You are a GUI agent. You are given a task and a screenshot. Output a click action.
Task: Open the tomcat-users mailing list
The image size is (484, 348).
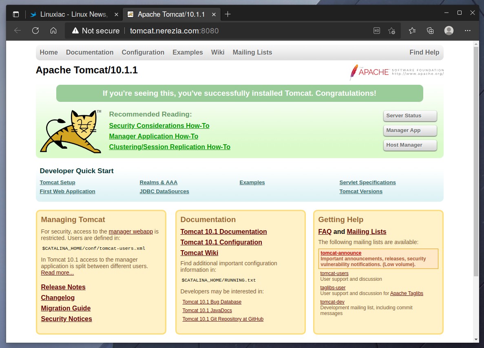point(334,273)
